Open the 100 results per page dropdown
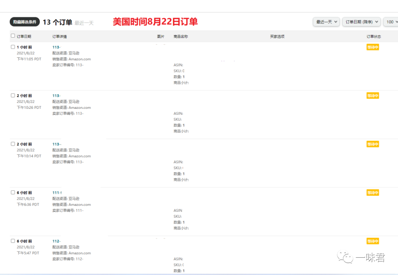 click(x=391, y=22)
